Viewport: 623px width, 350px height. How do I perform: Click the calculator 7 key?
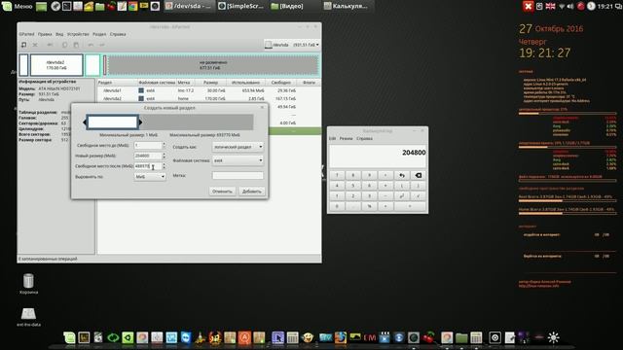click(x=337, y=175)
